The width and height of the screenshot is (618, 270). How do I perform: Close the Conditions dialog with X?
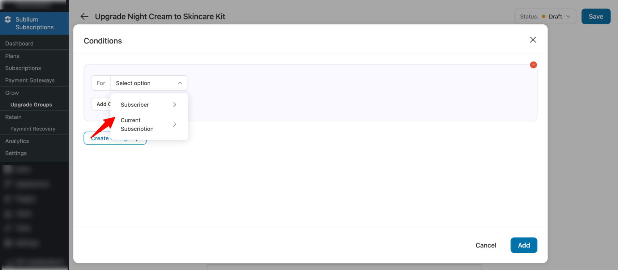coord(533,40)
